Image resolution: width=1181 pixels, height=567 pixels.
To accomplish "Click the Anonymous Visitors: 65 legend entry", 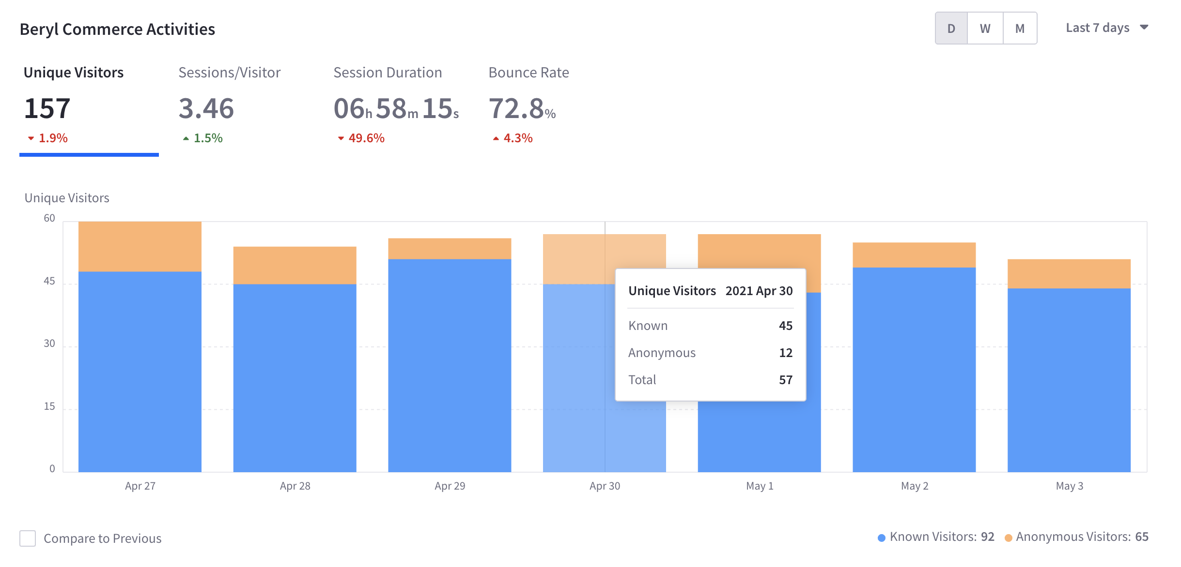I will tap(1077, 537).
